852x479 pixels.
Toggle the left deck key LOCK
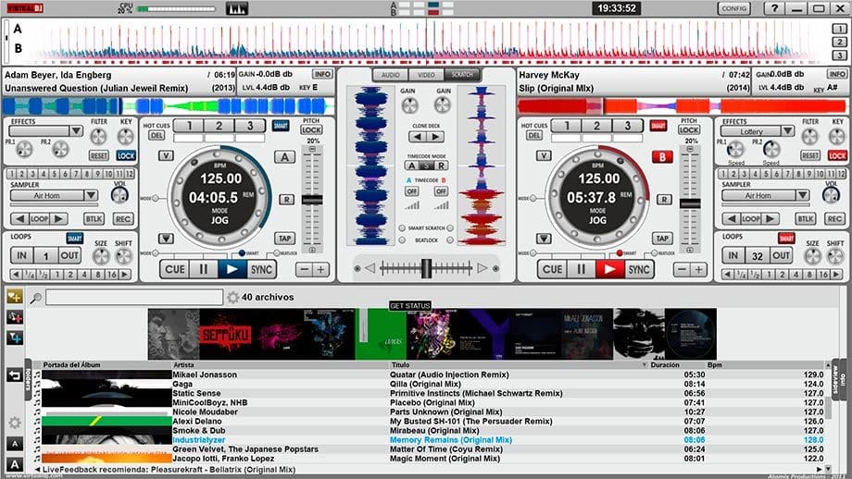[126, 155]
